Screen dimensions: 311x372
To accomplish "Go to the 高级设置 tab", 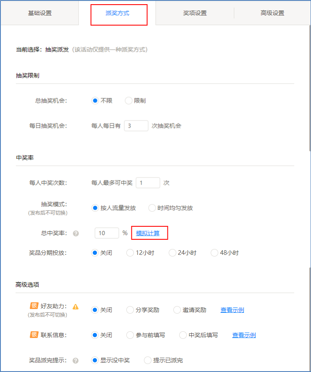I will (x=272, y=13).
